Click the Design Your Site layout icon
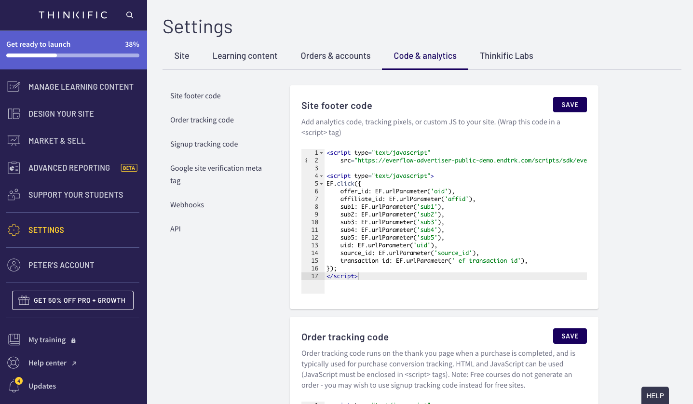Image resolution: width=693 pixels, height=404 pixels. [14, 114]
